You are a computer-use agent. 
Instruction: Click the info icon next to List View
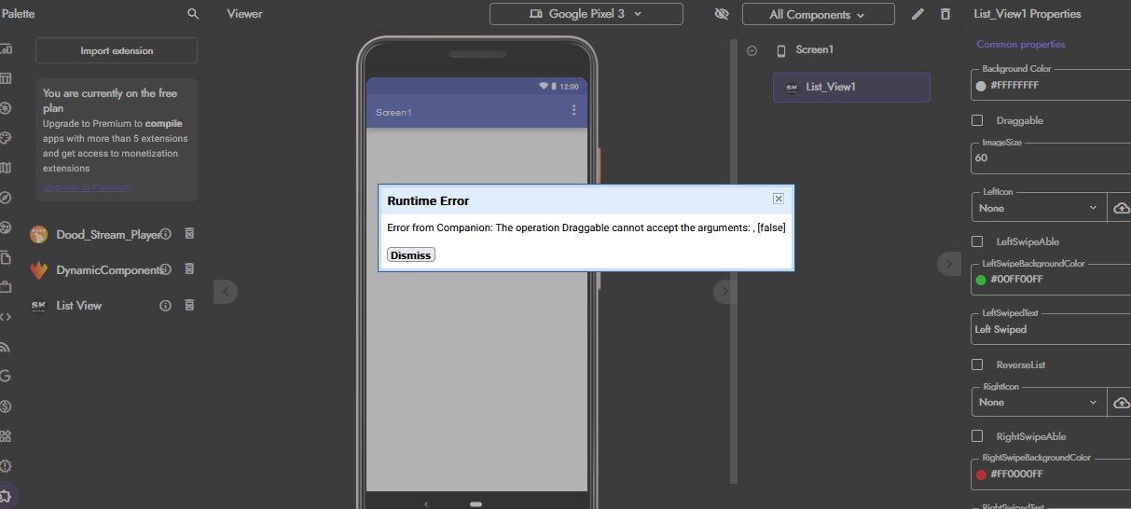tap(165, 306)
